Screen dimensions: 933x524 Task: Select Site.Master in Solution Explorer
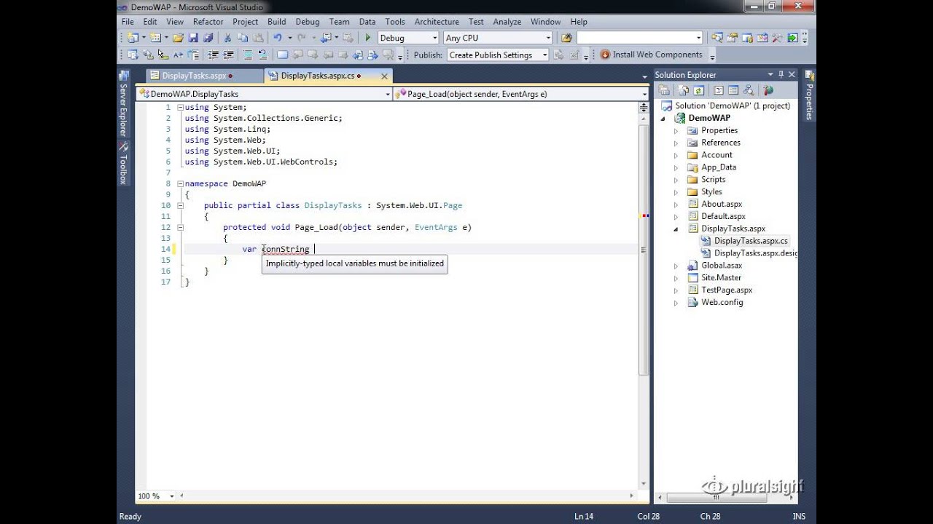(721, 278)
